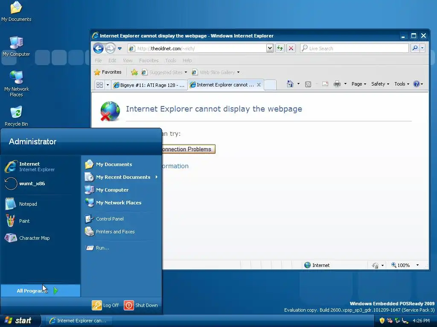Click the 4:26 PM system clock
This screenshot has width=437, height=327.
click(421, 321)
